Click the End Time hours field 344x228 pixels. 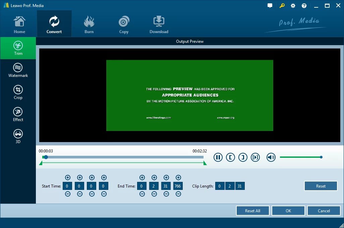click(x=142, y=186)
